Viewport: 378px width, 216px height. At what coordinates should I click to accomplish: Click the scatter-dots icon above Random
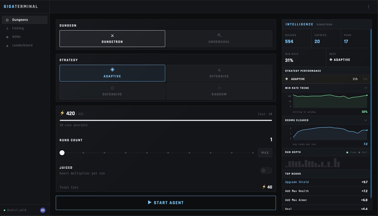click(x=219, y=88)
